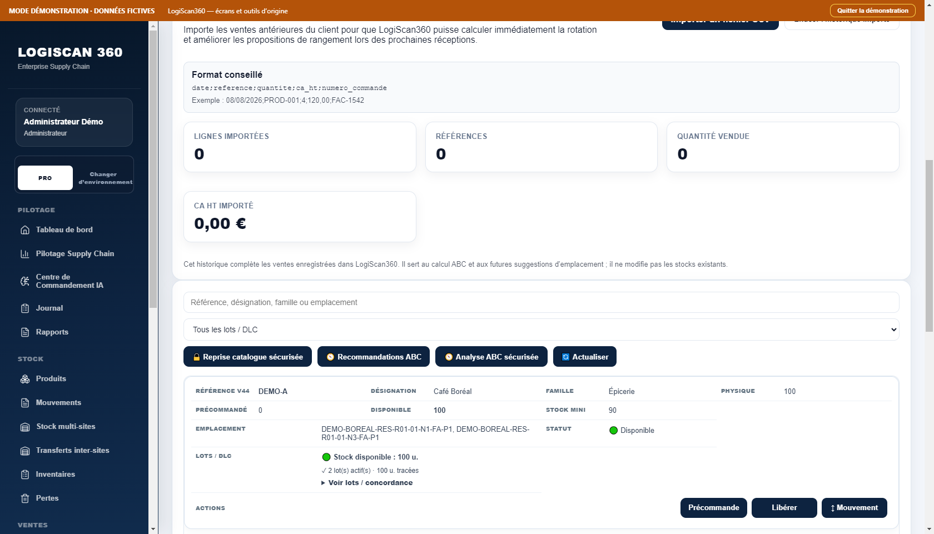The width and height of the screenshot is (934, 534).
Task: Click the Pertes trash icon
Action: tap(25, 498)
